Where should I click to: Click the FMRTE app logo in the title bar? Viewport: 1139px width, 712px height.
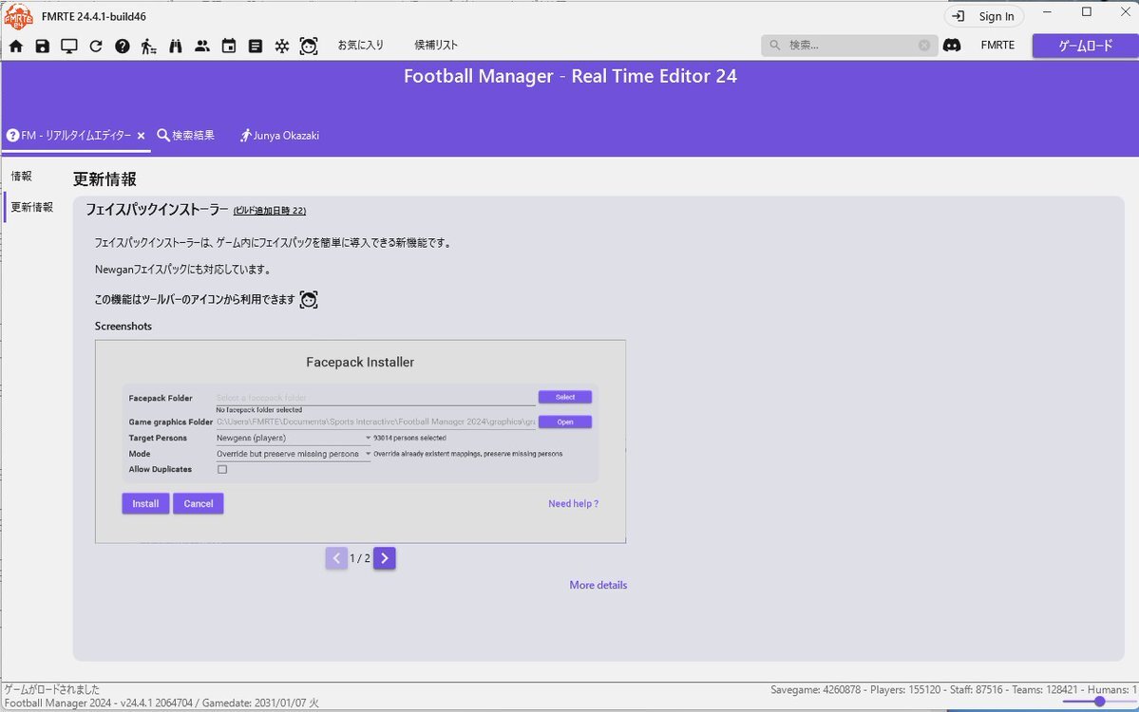(x=18, y=16)
